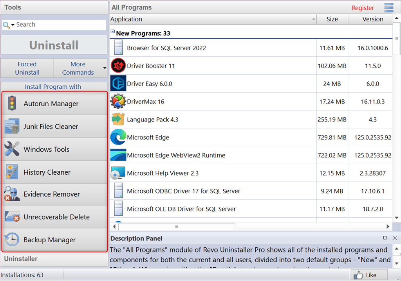Image resolution: width=401 pixels, height=281 pixels.
Task: Click the search magnifier icon
Action: click(x=6, y=25)
